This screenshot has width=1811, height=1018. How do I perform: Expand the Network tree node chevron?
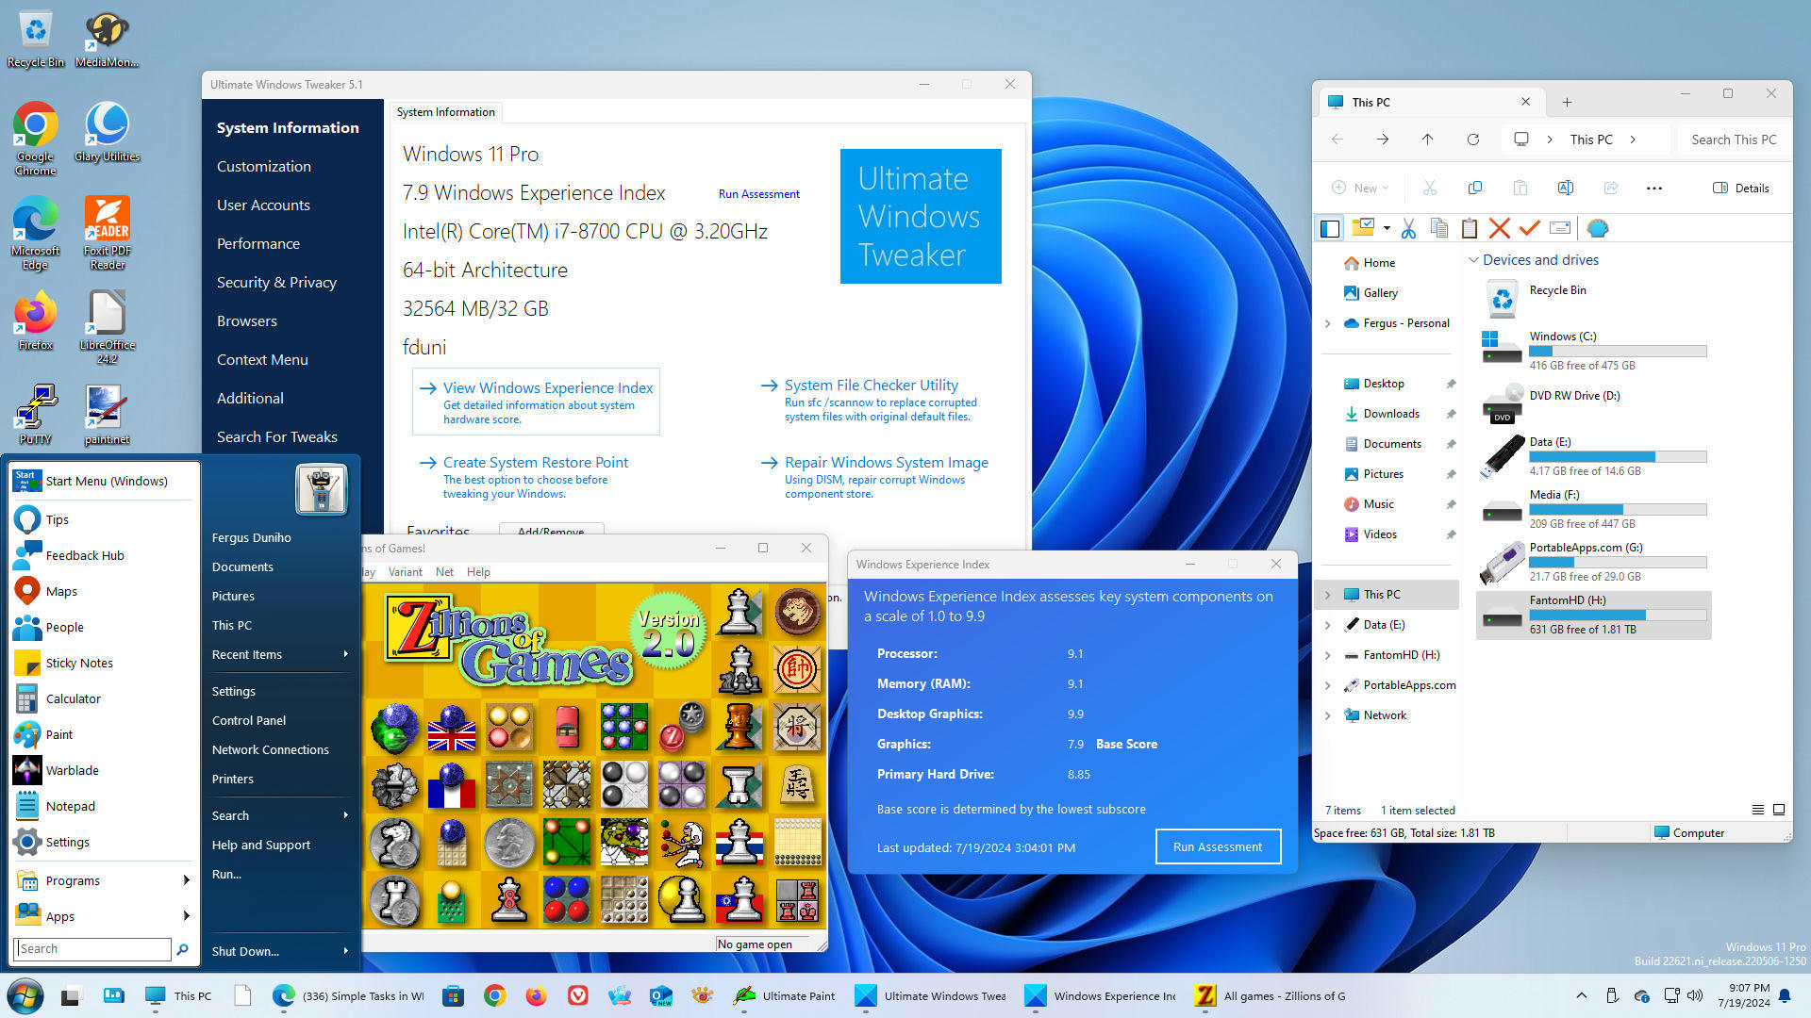[x=1327, y=715]
